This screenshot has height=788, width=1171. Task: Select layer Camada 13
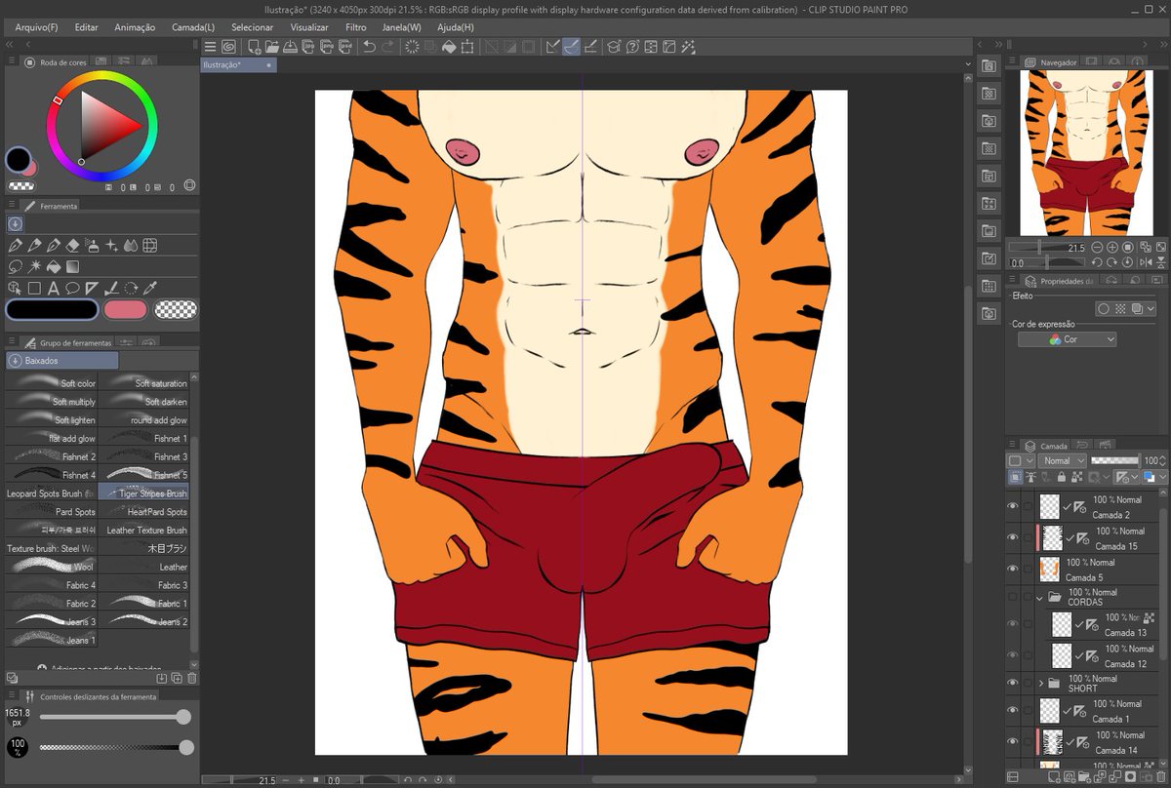click(1105, 624)
